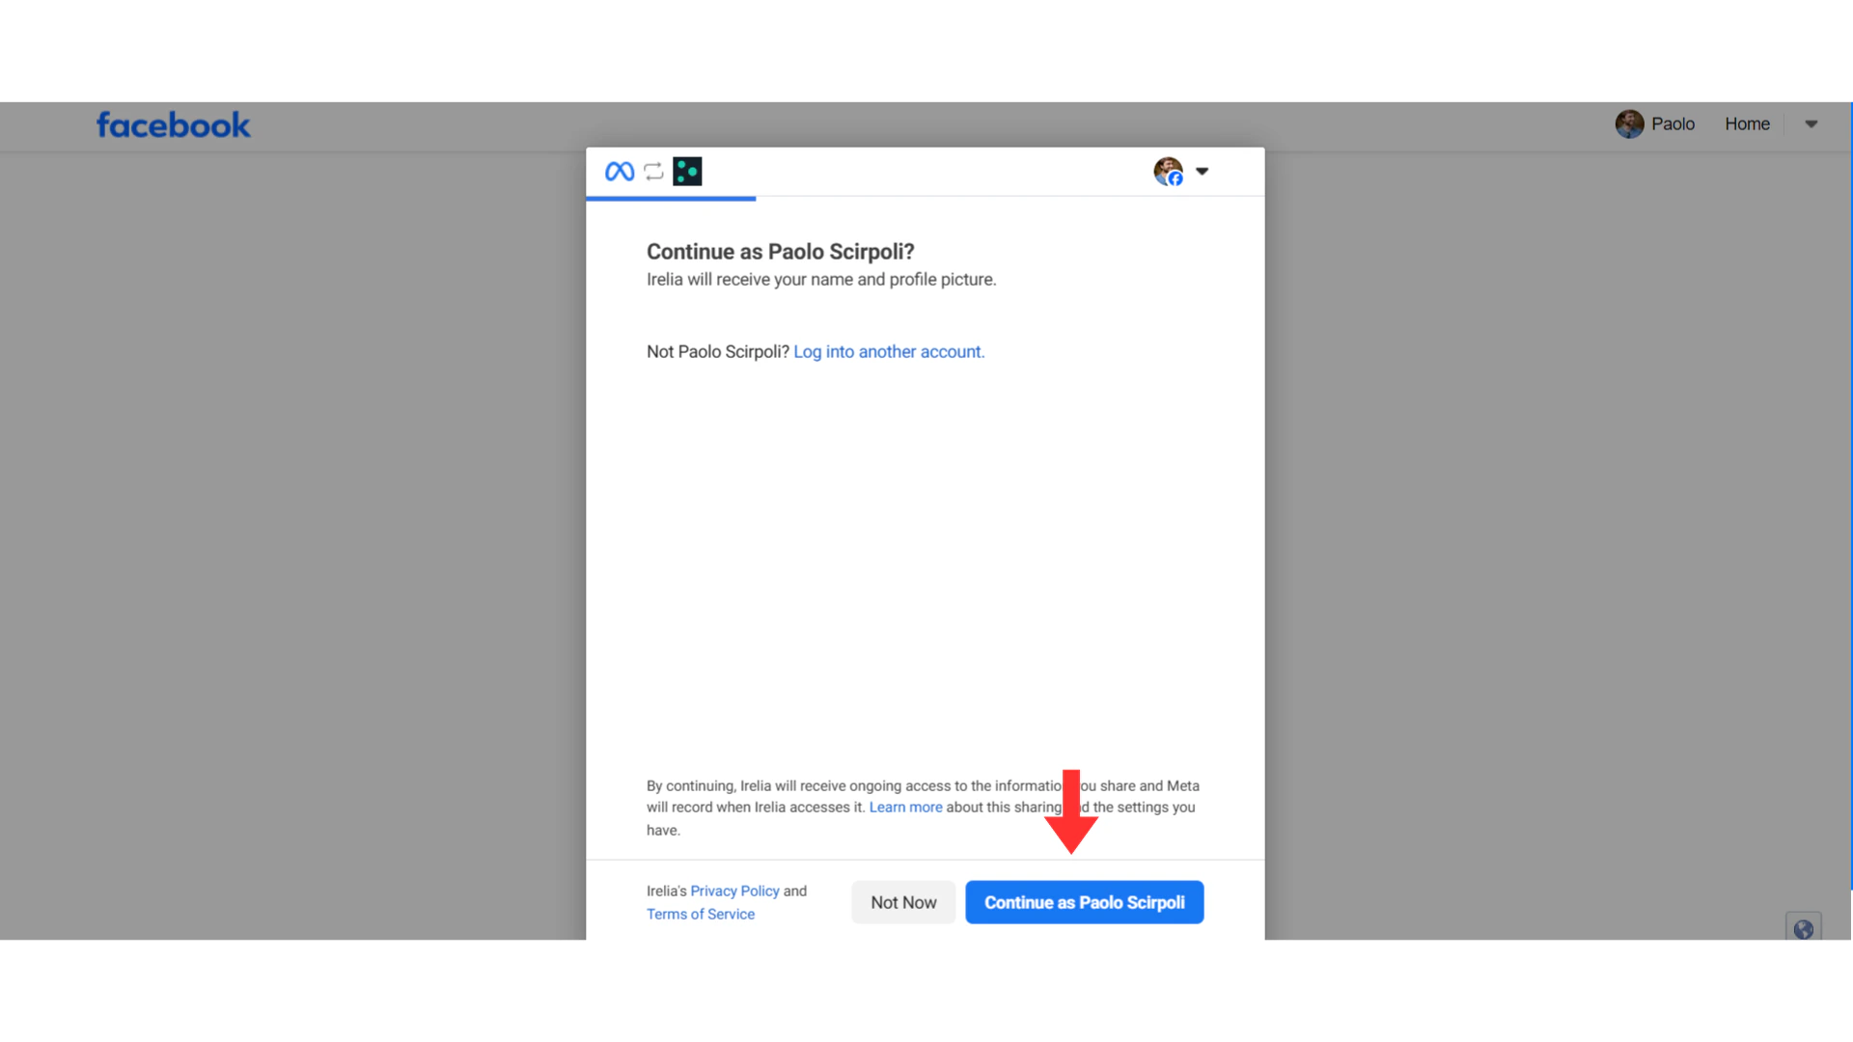This screenshot has height=1042, width=1853.
Task: Open the navigation dropdown beside Home
Action: click(x=1811, y=123)
